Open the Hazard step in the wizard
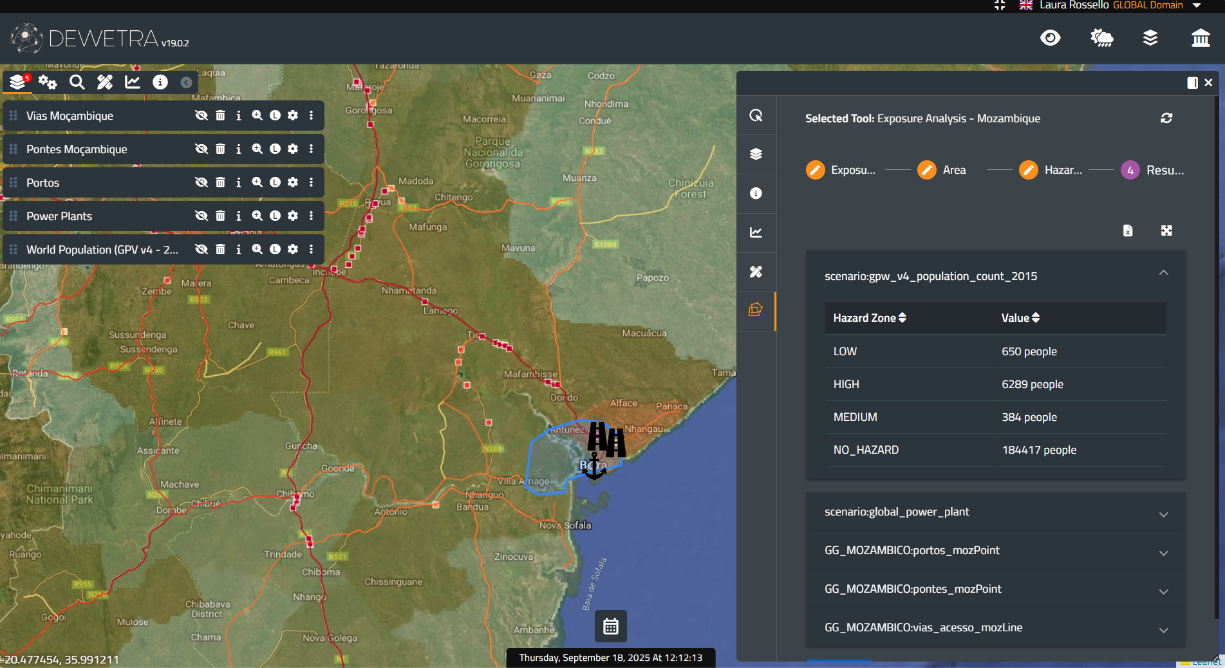 [x=1029, y=171]
